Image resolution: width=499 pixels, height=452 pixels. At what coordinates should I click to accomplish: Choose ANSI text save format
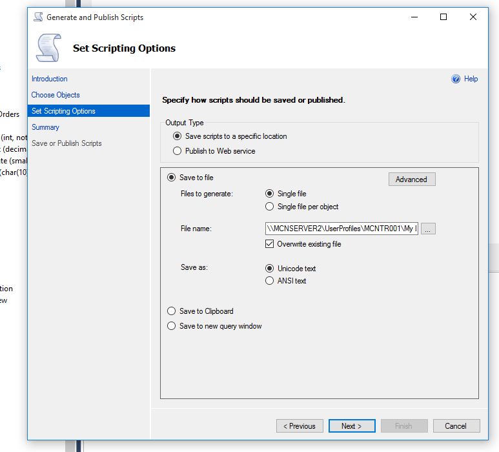coord(269,281)
